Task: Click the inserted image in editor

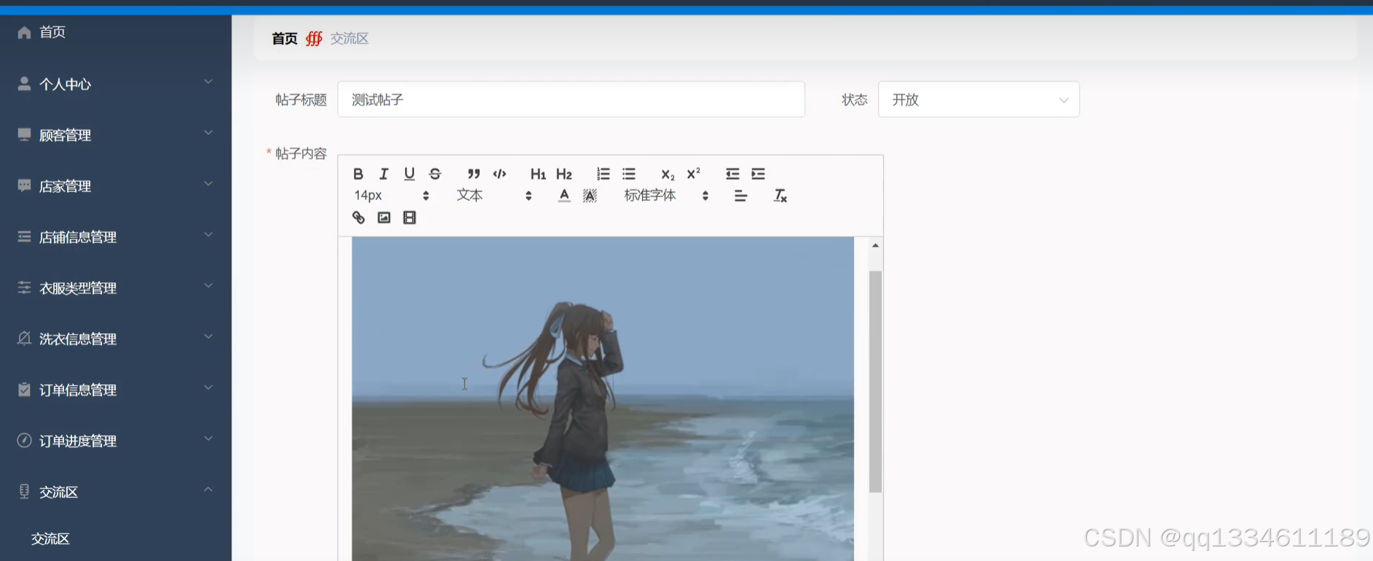Action: [x=603, y=399]
